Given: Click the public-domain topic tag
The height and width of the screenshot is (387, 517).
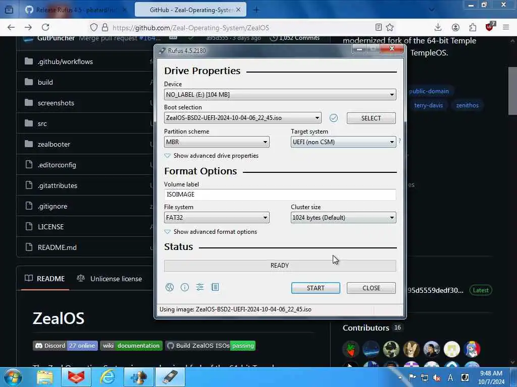Looking at the screenshot, I should 429,91.
